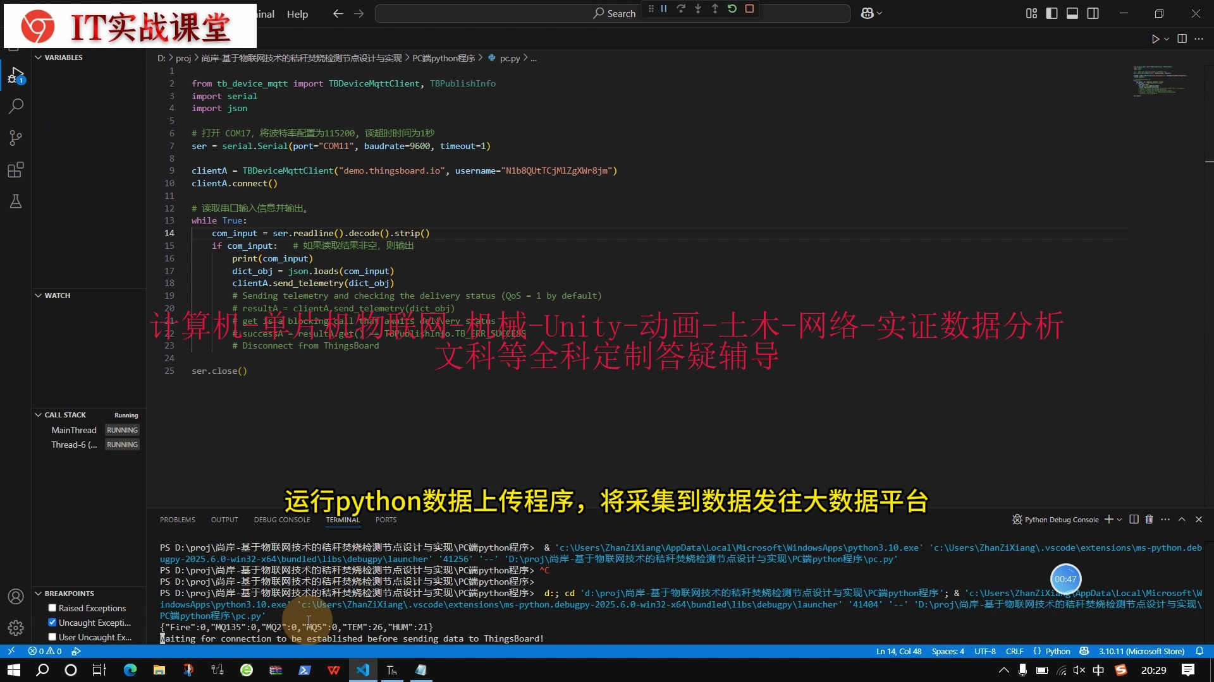Switch to the DEBUG CONSOLE tab
1214x682 pixels.
282,520
